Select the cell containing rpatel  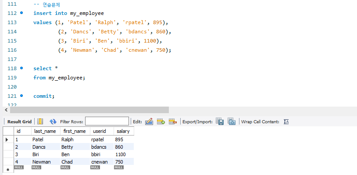pyautogui.click(x=102, y=139)
